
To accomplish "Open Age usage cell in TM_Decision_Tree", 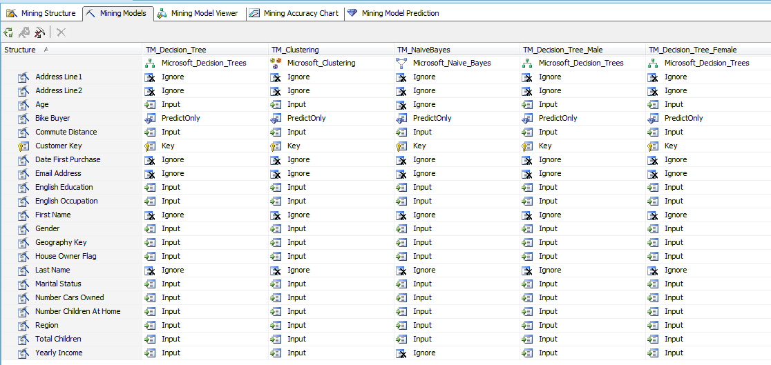I will pyautogui.click(x=205, y=105).
